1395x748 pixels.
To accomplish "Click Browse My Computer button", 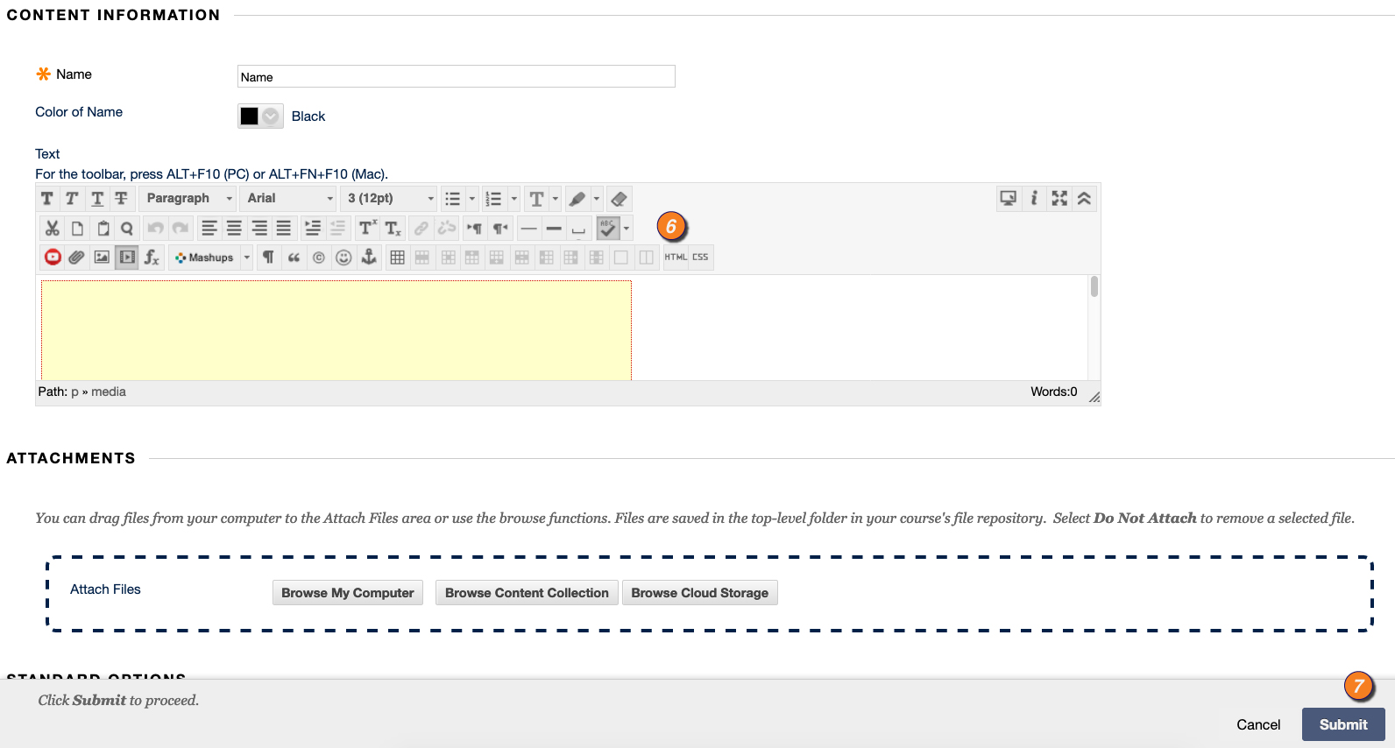I will [x=348, y=593].
